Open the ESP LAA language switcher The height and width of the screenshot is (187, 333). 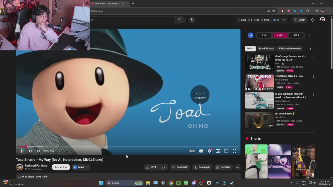click(304, 183)
